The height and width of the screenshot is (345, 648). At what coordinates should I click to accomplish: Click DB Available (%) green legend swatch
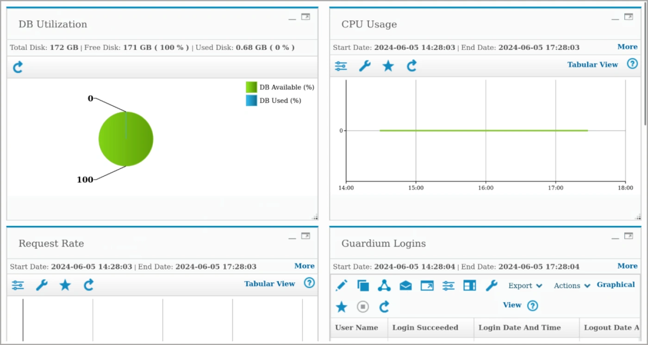point(251,87)
